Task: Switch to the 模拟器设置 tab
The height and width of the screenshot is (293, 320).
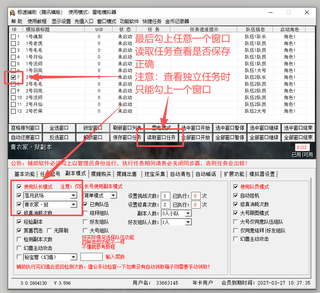Action: tap(262, 174)
